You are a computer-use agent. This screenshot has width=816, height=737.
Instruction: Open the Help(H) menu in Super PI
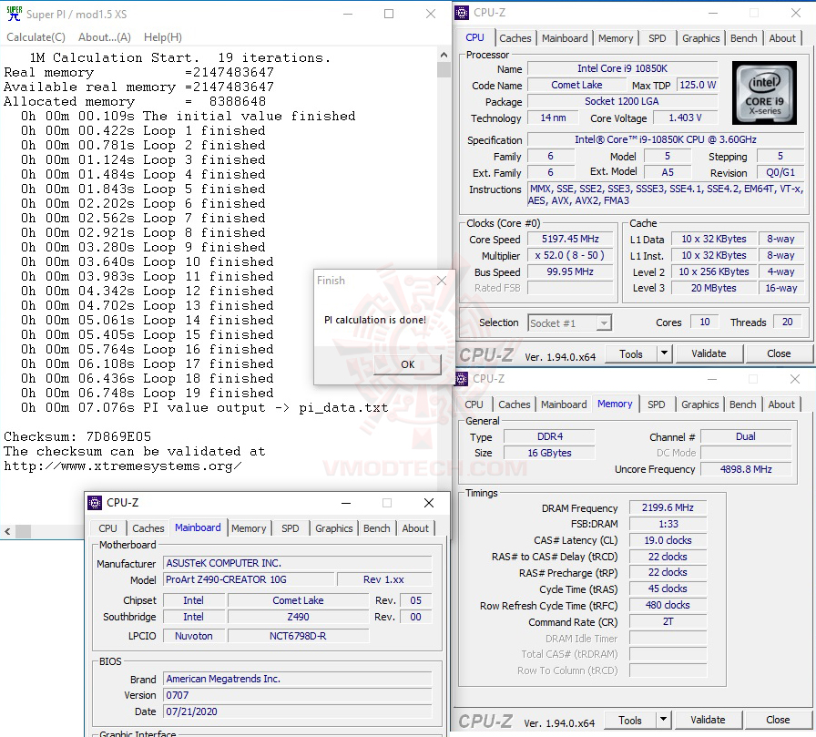(163, 37)
